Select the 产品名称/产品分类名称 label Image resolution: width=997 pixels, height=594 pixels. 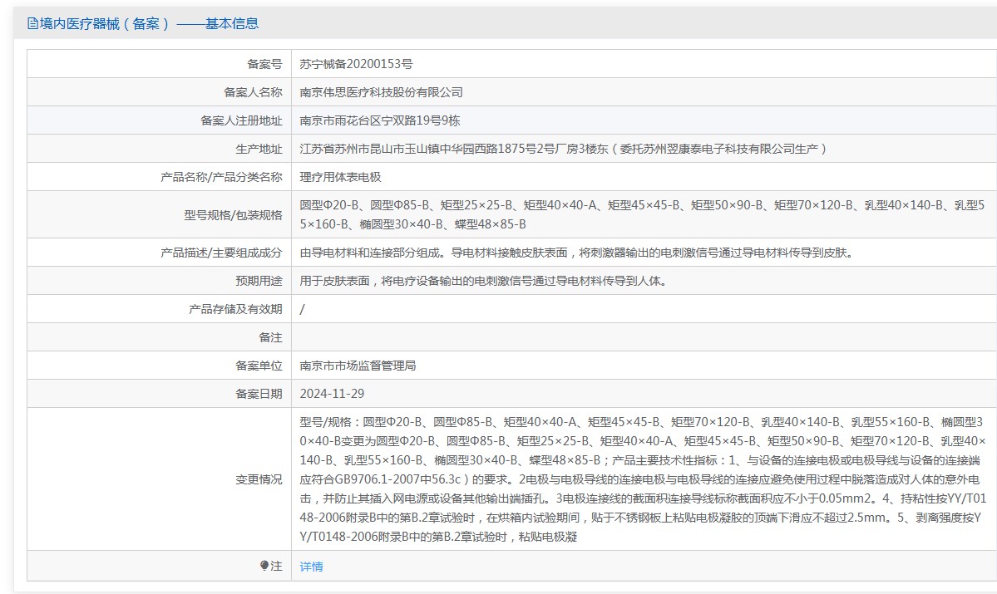221,177
